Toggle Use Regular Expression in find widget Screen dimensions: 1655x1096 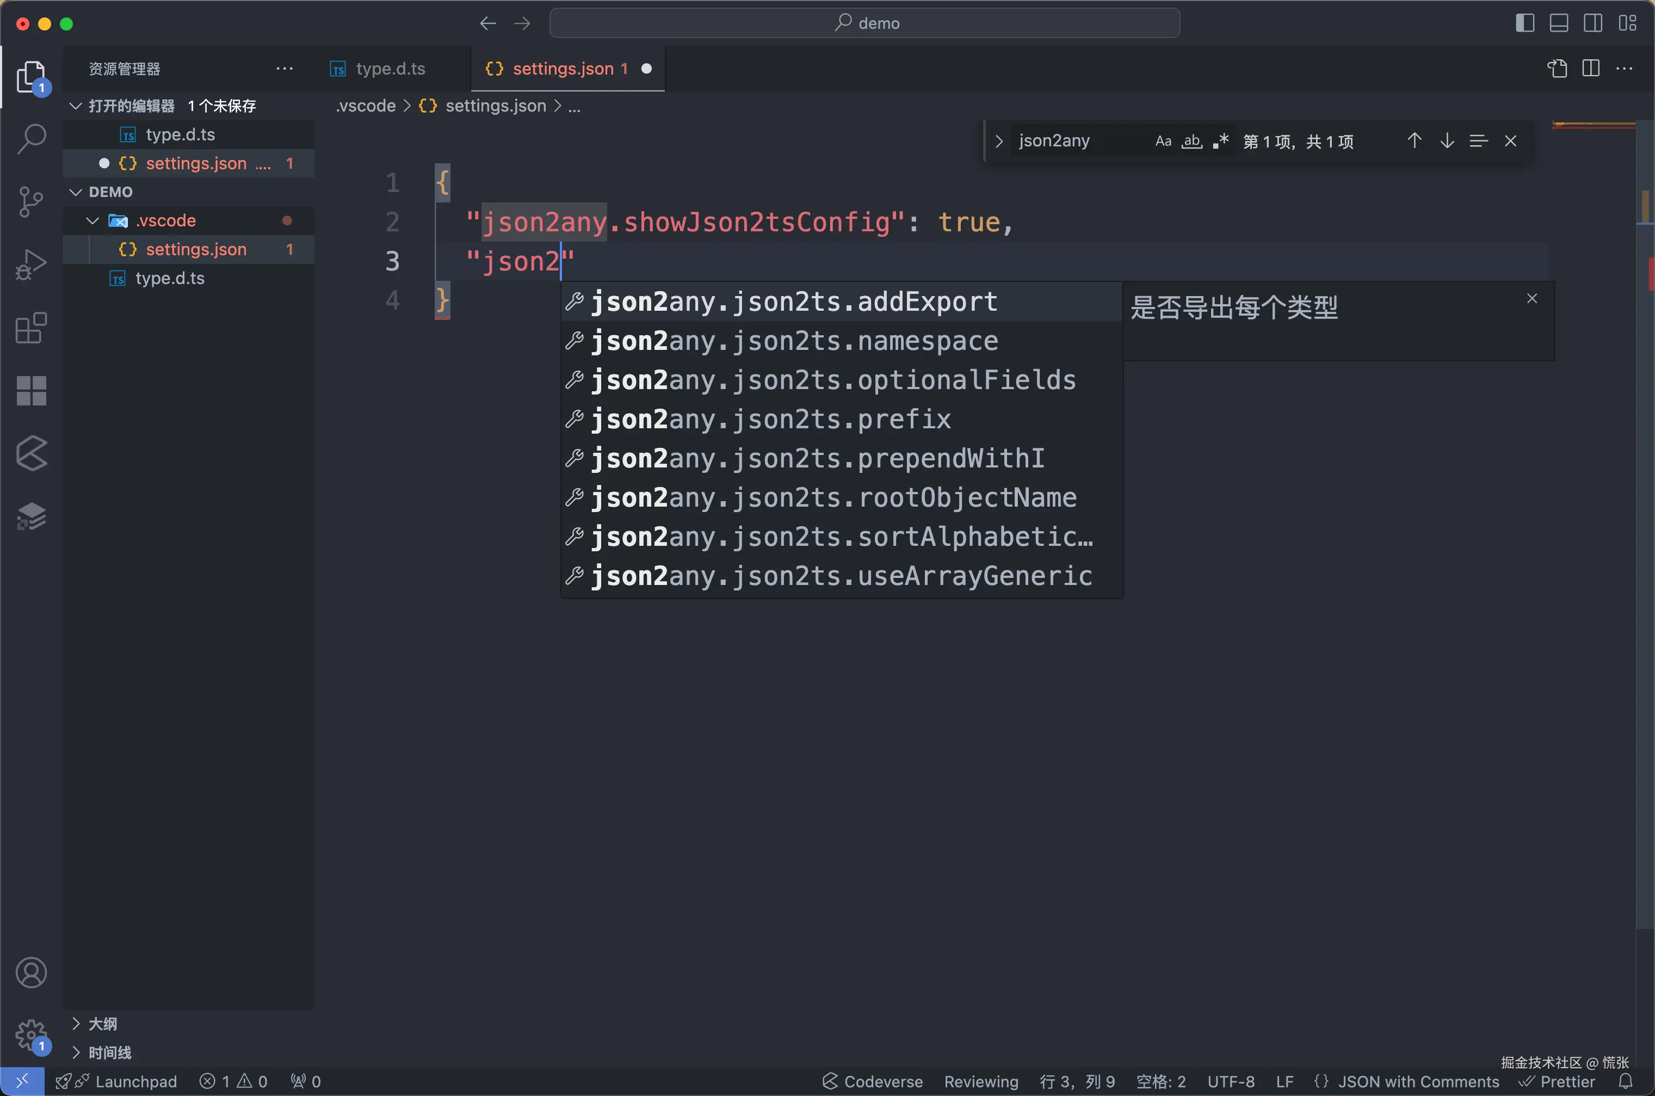[x=1220, y=141]
